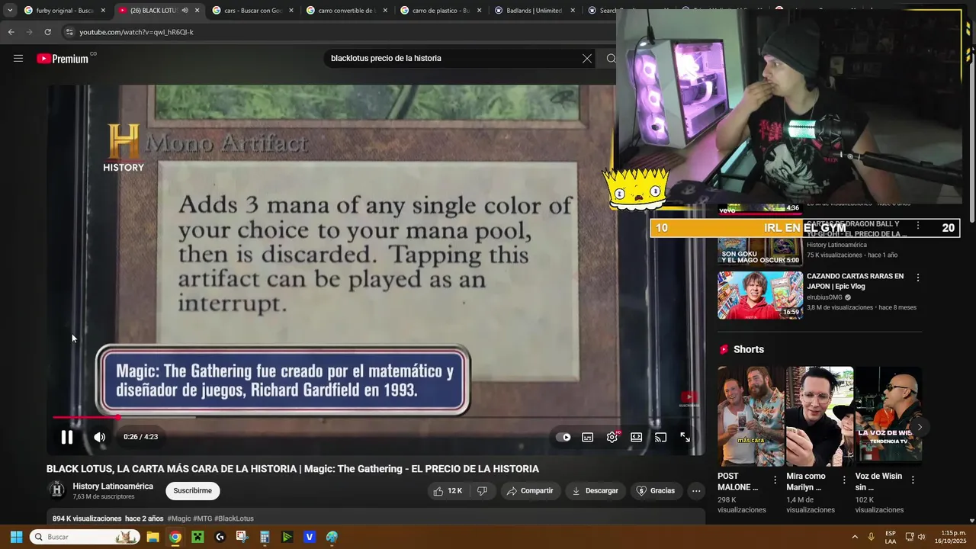Go back in the browser
The width and height of the screenshot is (976, 549).
(x=11, y=32)
